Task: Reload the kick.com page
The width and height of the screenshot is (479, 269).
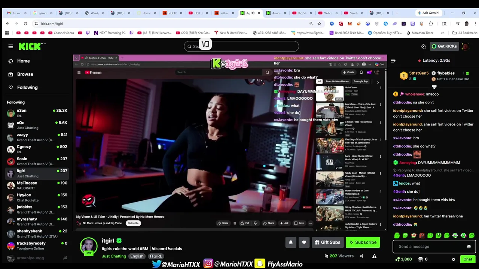Action: (x=25, y=24)
